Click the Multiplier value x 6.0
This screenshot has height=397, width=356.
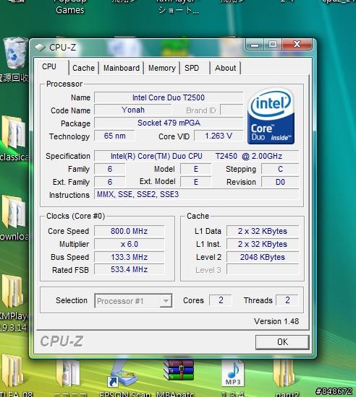pos(129,244)
